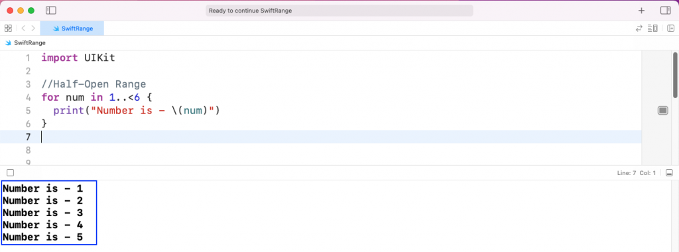This screenshot has height=252, width=679.
Task: Hide the console with bottom-right toggle icon
Action: [x=669, y=173]
